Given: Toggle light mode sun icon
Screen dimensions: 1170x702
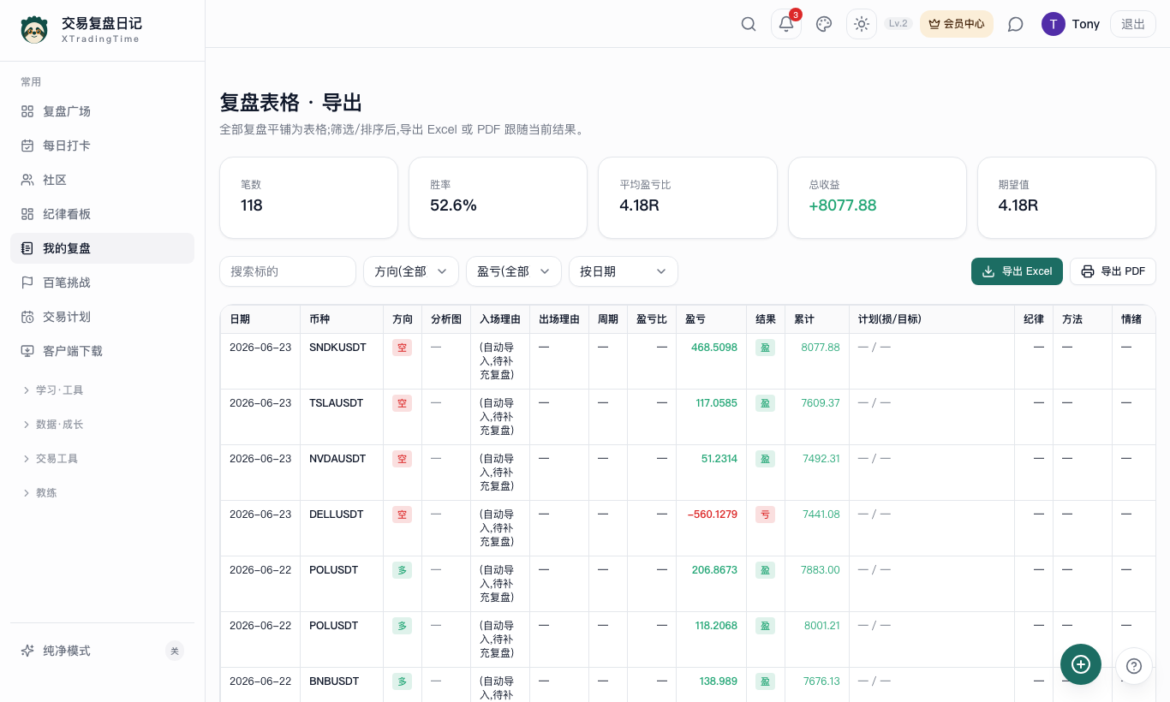Looking at the screenshot, I should point(862,24).
